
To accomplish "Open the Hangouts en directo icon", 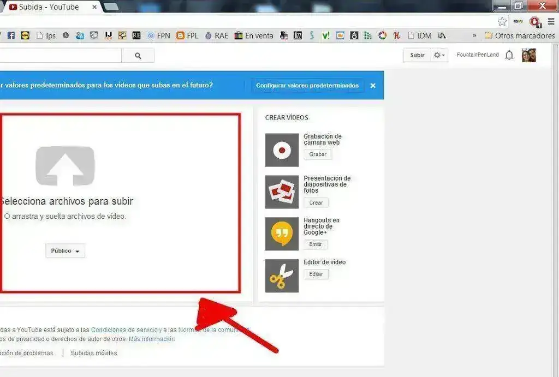I will point(281,234).
